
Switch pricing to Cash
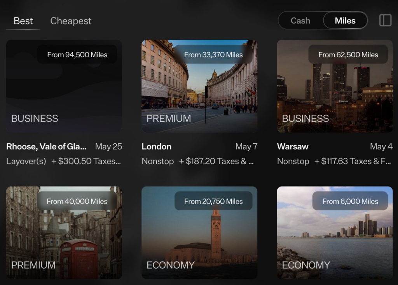(x=300, y=21)
